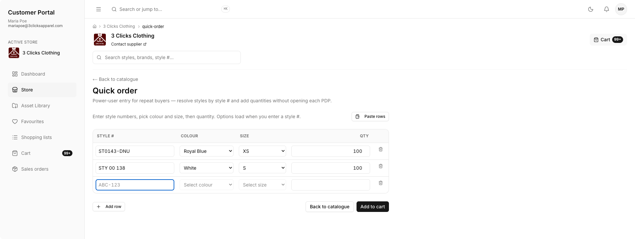Go to Dashboard in sidebar
Screen dimensions: 635x239
(x=42, y=74)
